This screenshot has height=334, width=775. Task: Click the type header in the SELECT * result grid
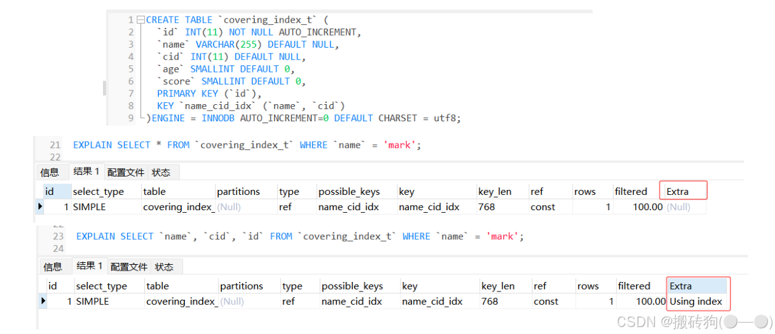(x=296, y=191)
